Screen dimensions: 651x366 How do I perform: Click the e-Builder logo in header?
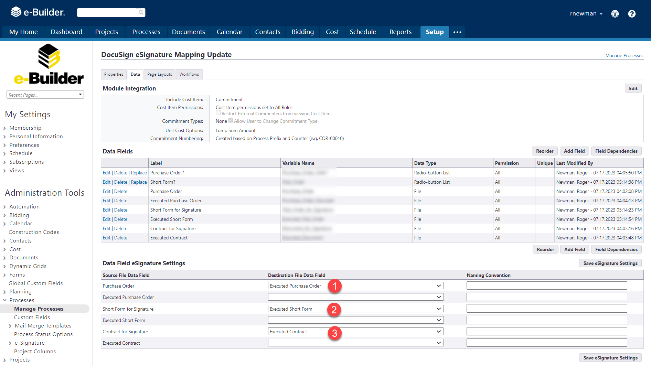click(38, 12)
